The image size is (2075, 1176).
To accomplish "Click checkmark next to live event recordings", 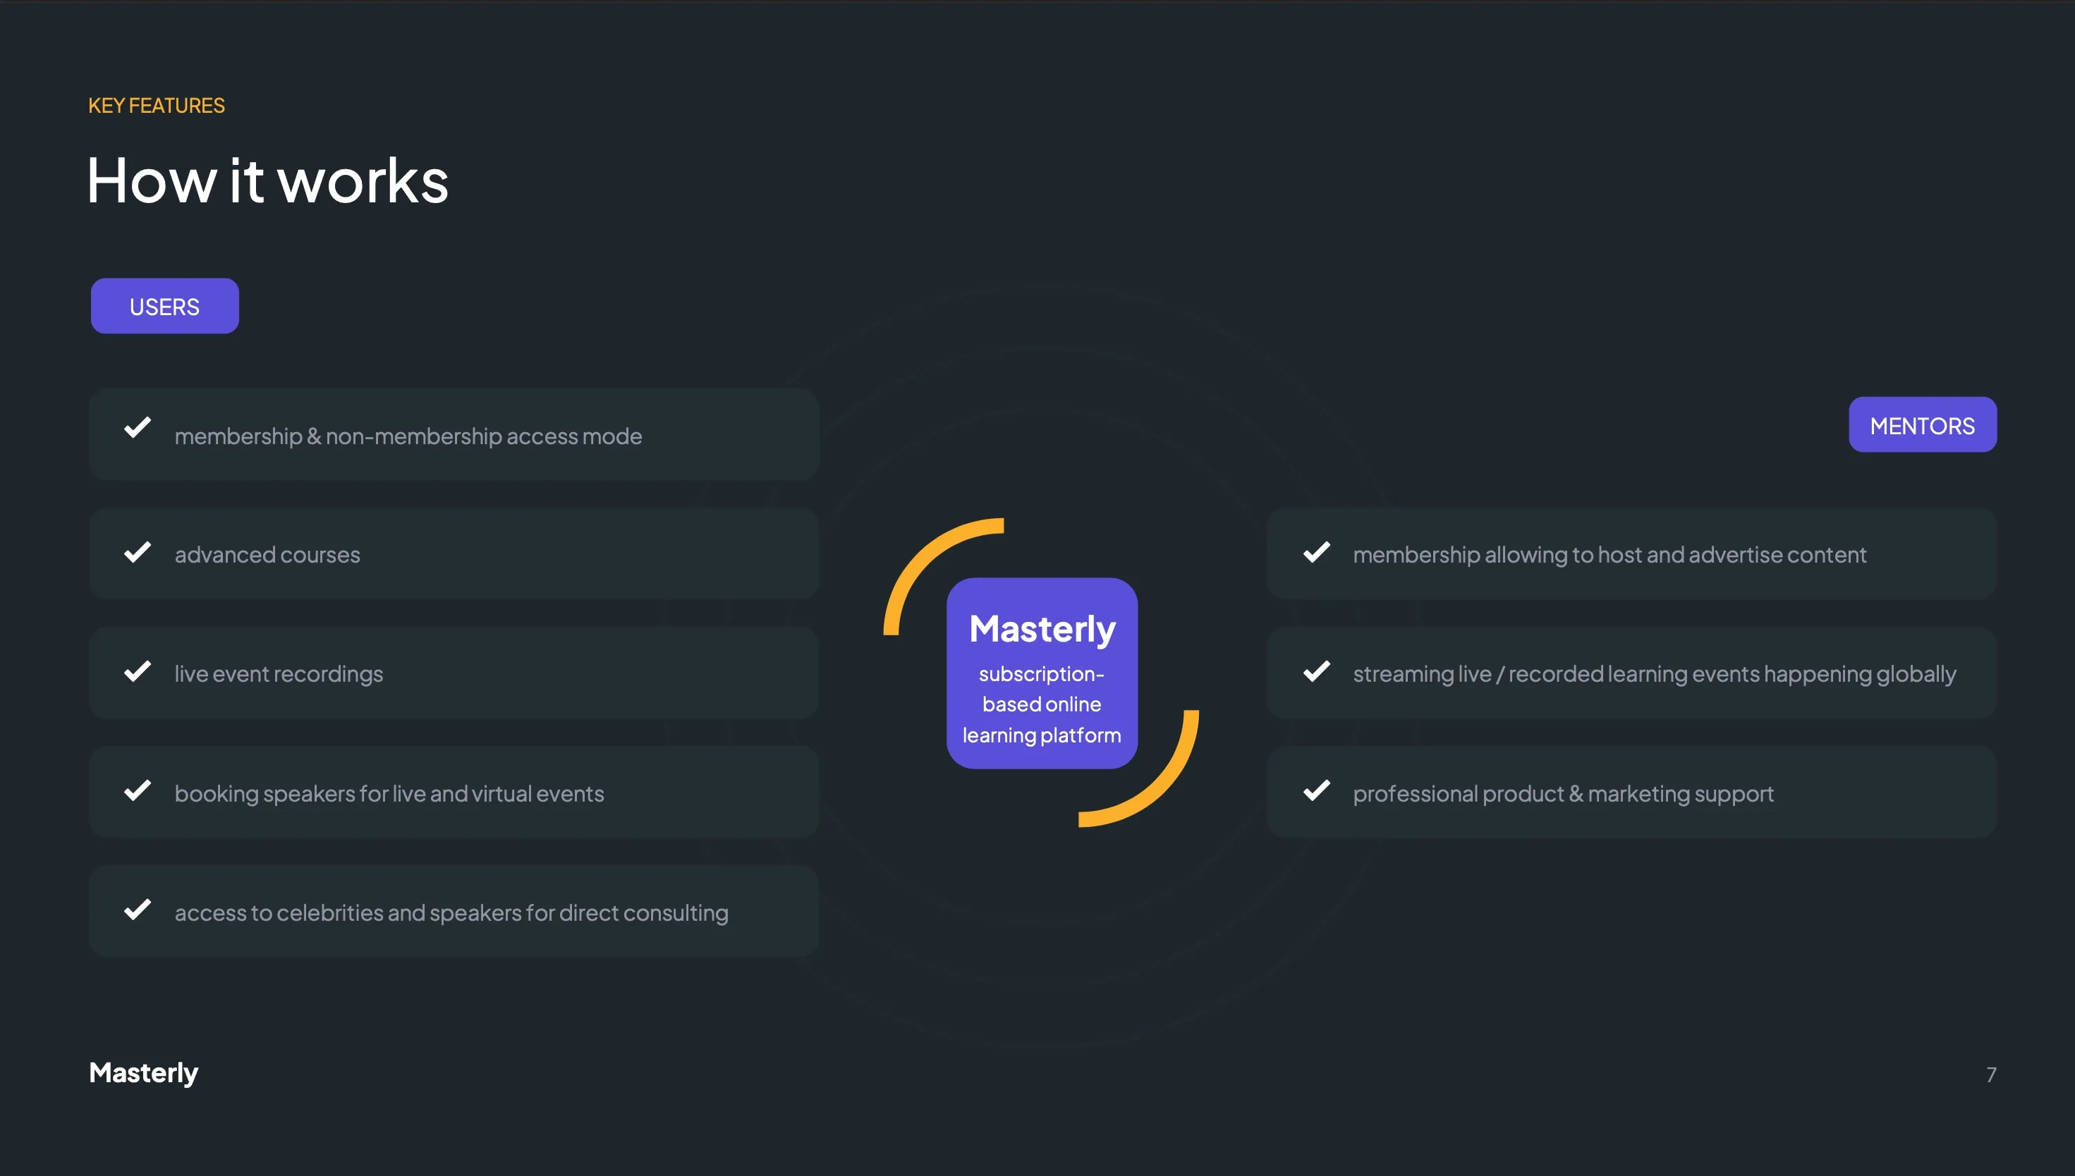I will point(138,672).
